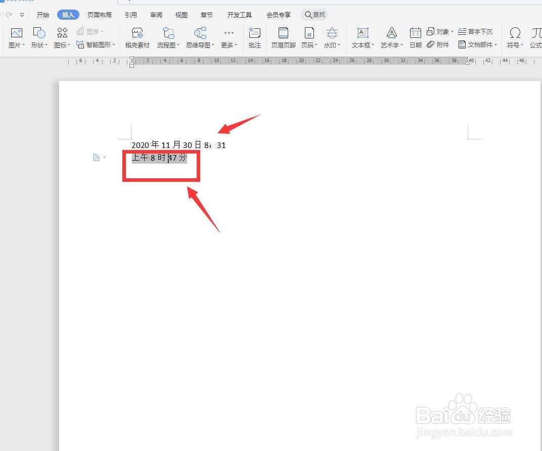Screen dimensions: 542x451
Task: Open the 引用 tab
Action: coord(130,15)
